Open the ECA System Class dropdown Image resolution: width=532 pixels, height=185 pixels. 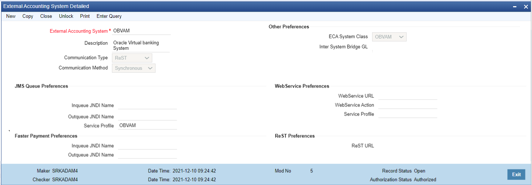coord(389,37)
